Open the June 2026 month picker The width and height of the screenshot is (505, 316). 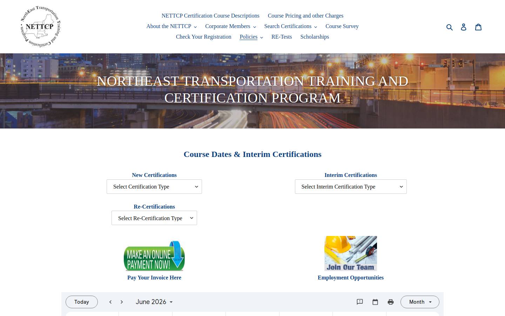(154, 302)
